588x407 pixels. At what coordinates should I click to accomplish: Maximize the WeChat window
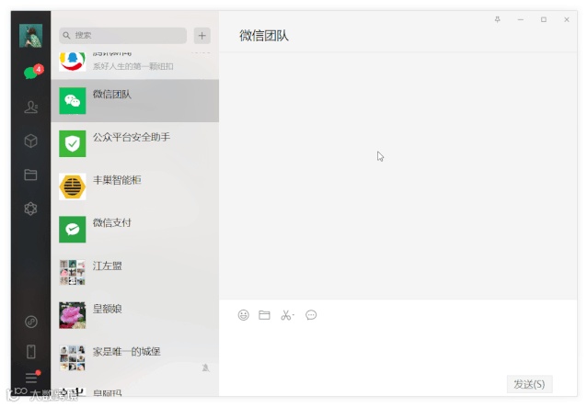click(544, 19)
